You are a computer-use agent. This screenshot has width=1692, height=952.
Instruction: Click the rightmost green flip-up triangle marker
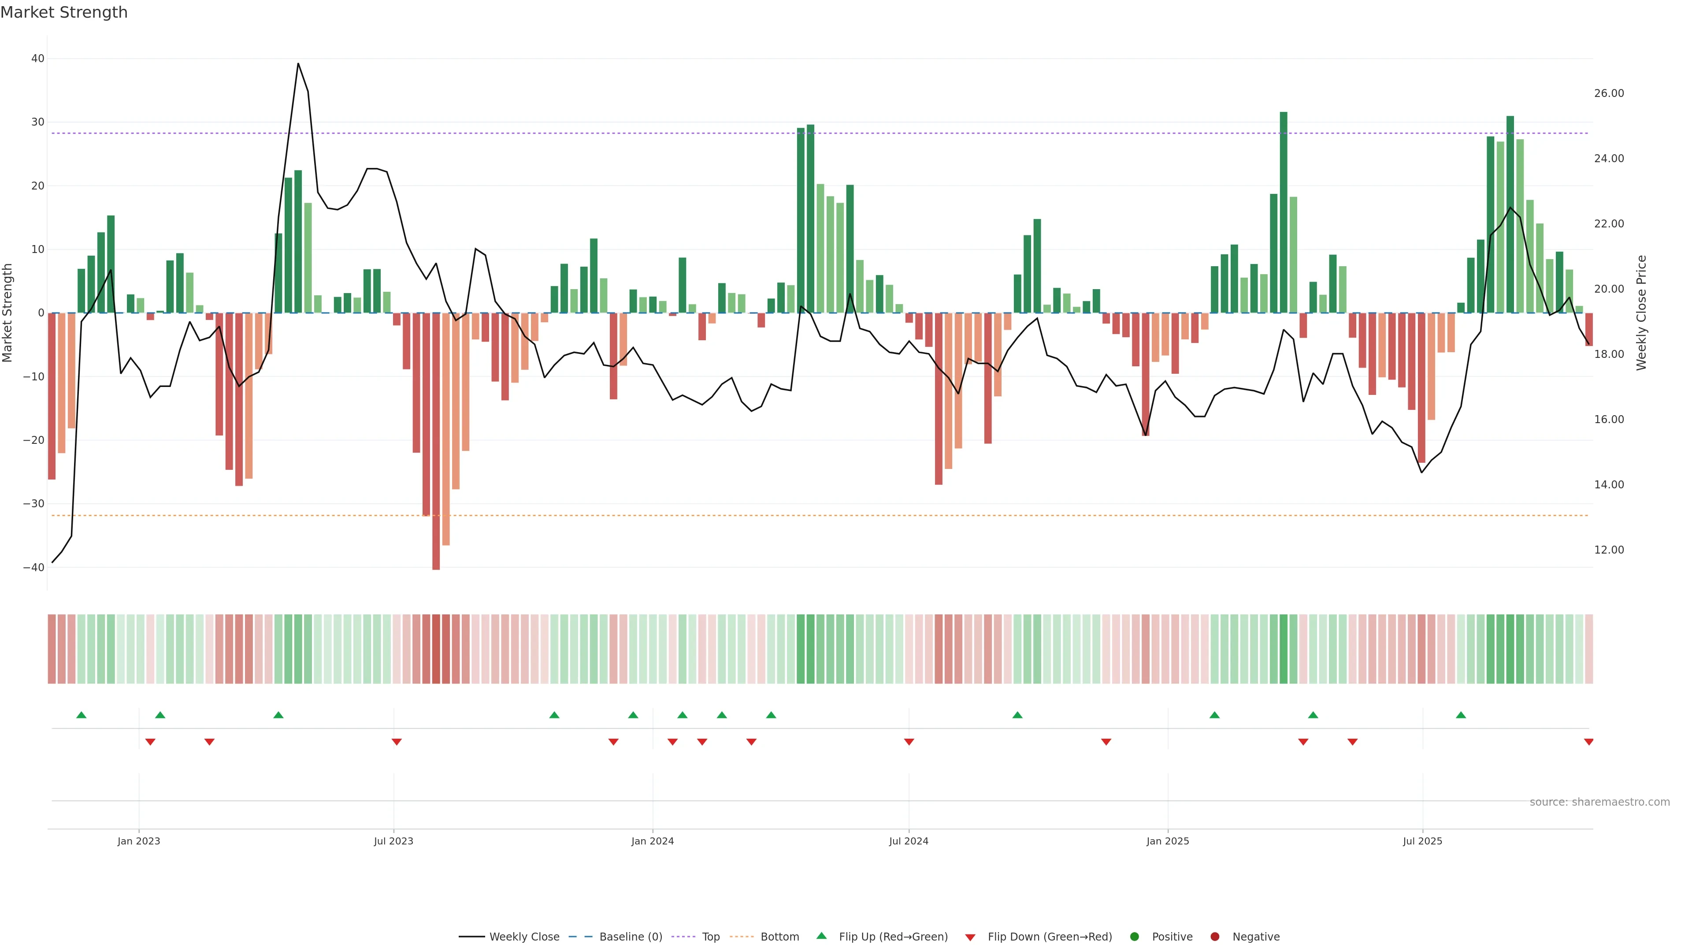coord(1461,715)
